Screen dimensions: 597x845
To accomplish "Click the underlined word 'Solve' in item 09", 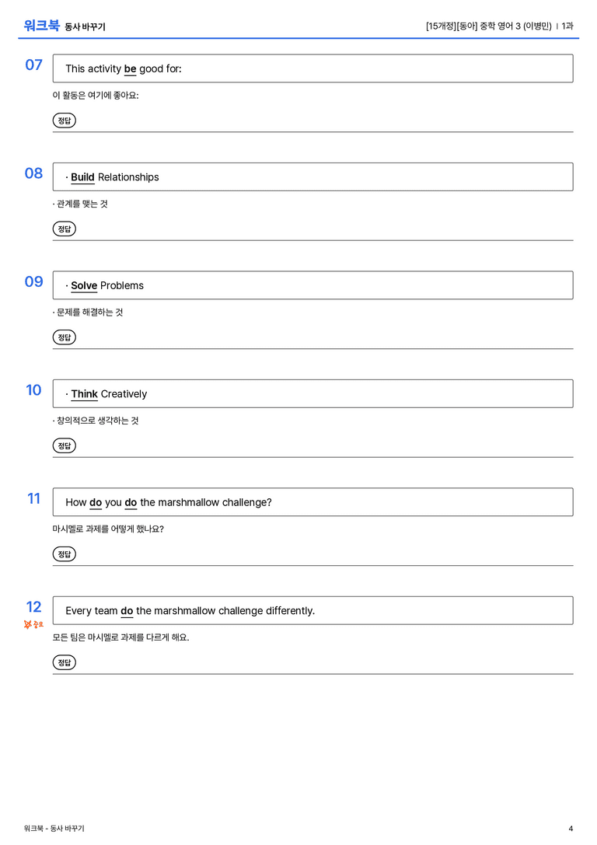I will [x=84, y=285].
